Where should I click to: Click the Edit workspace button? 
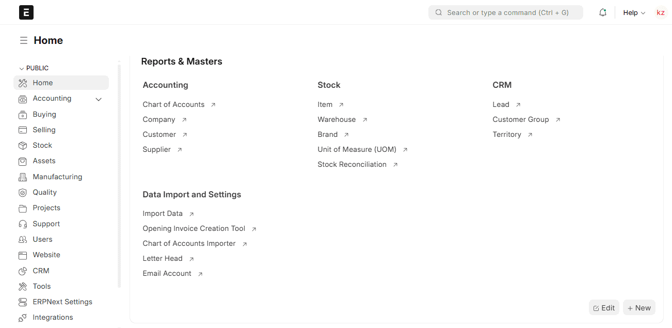(x=604, y=308)
